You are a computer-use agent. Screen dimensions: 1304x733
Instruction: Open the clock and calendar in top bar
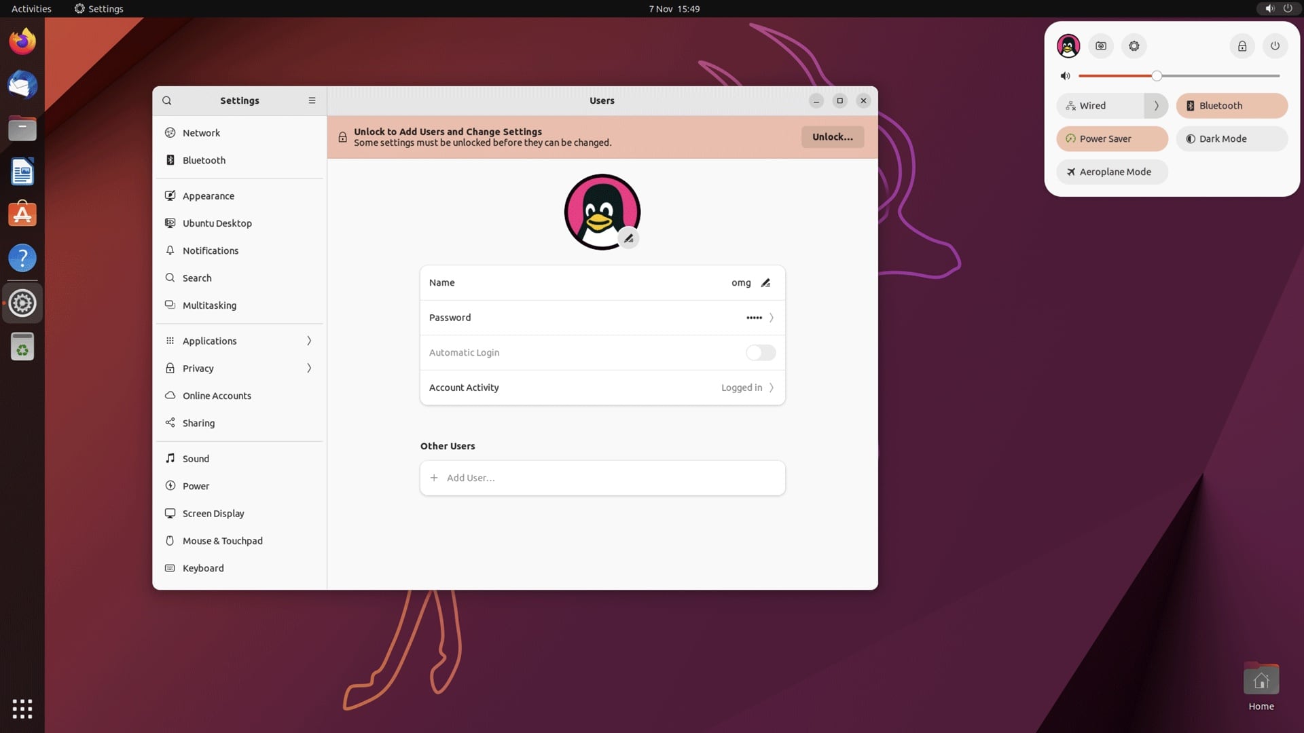click(x=674, y=9)
